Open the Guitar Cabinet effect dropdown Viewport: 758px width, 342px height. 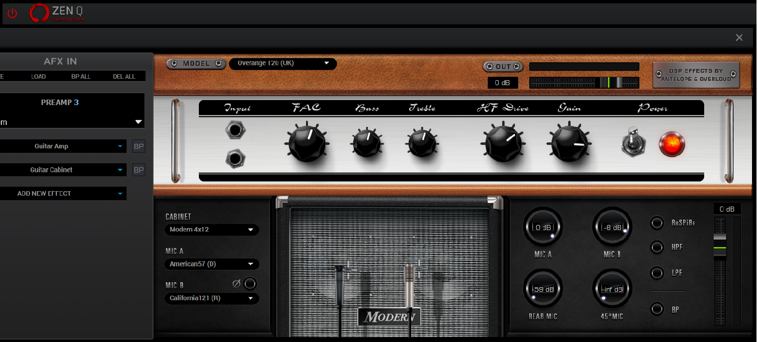pyautogui.click(x=62, y=170)
